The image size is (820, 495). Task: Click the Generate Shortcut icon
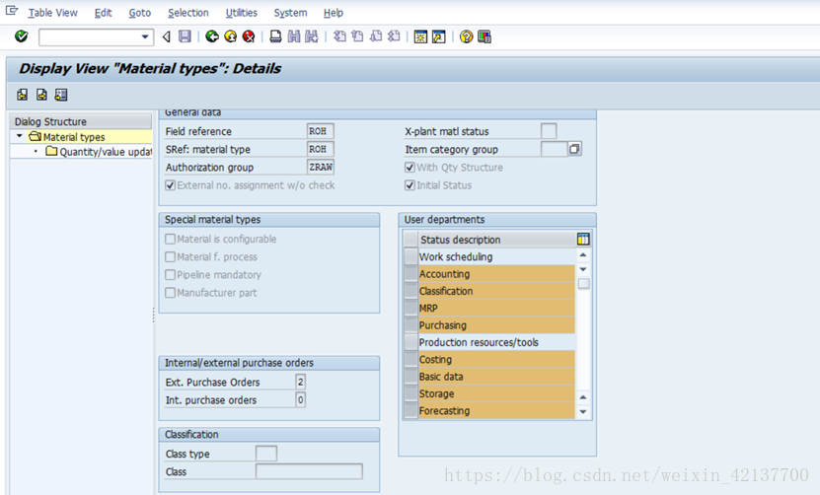tap(439, 36)
